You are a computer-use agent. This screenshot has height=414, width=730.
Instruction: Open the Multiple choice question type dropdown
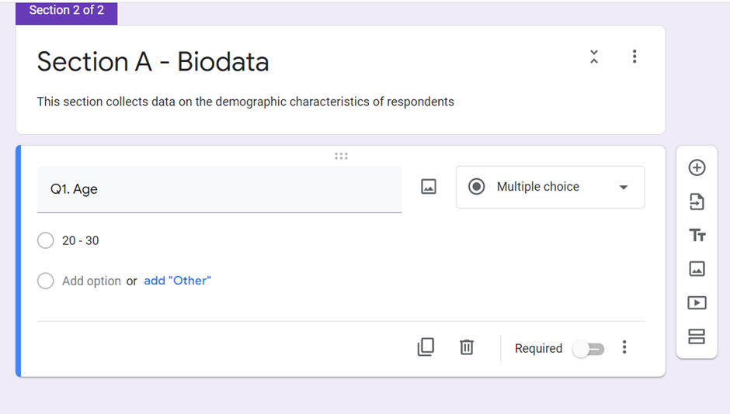coord(551,187)
